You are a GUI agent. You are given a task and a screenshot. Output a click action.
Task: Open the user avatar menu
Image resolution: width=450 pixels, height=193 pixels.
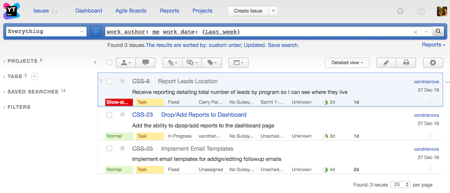[442, 11]
